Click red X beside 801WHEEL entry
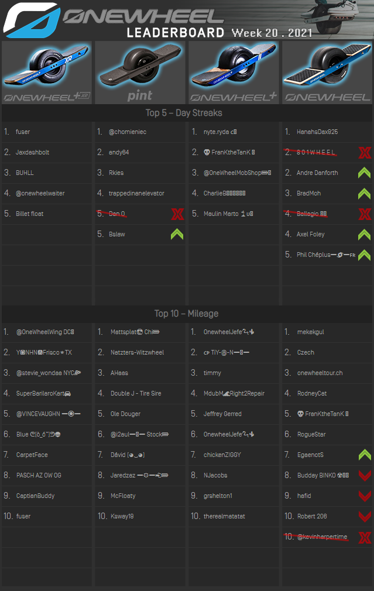This screenshot has width=374, height=591. click(364, 153)
